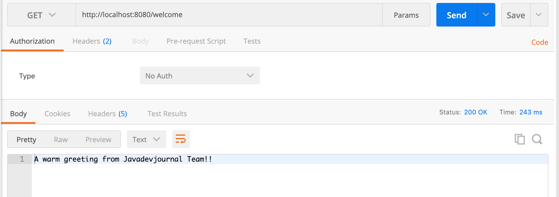Switch to the Cookies response tab

click(57, 114)
